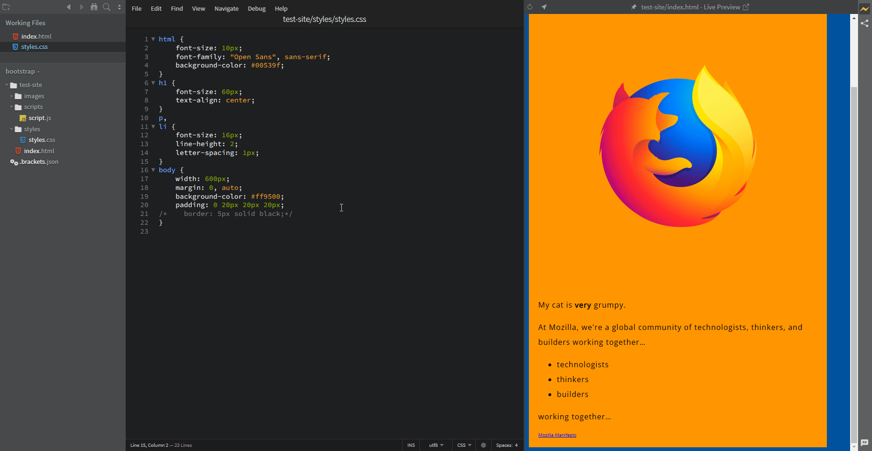Navigate forward with the right arrow icon
This screenshot has height=451, width=872.
(x=81, y=7)
